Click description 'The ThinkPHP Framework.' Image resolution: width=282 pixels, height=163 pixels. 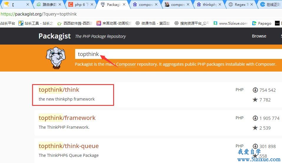click(x=64, y=127)
